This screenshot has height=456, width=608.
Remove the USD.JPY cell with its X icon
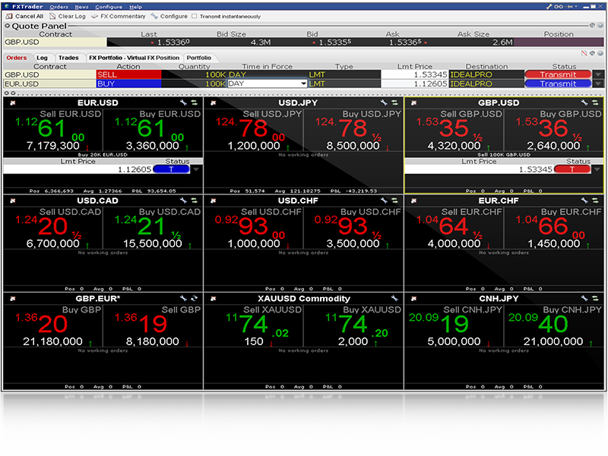click(214, 103)
